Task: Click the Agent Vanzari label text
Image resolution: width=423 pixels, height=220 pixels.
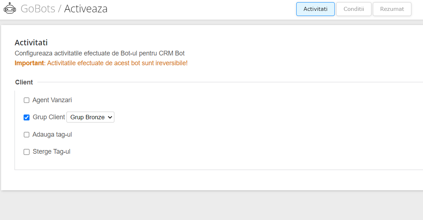Action: [x=52, y=100]
